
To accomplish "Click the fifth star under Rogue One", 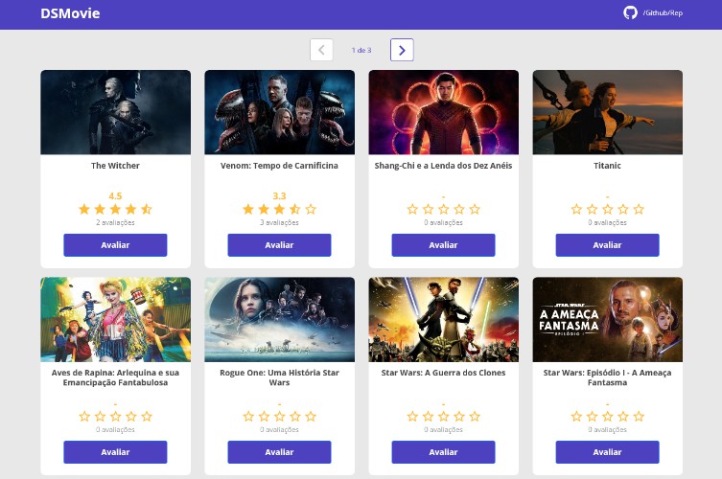I will (x=311, y=417).
